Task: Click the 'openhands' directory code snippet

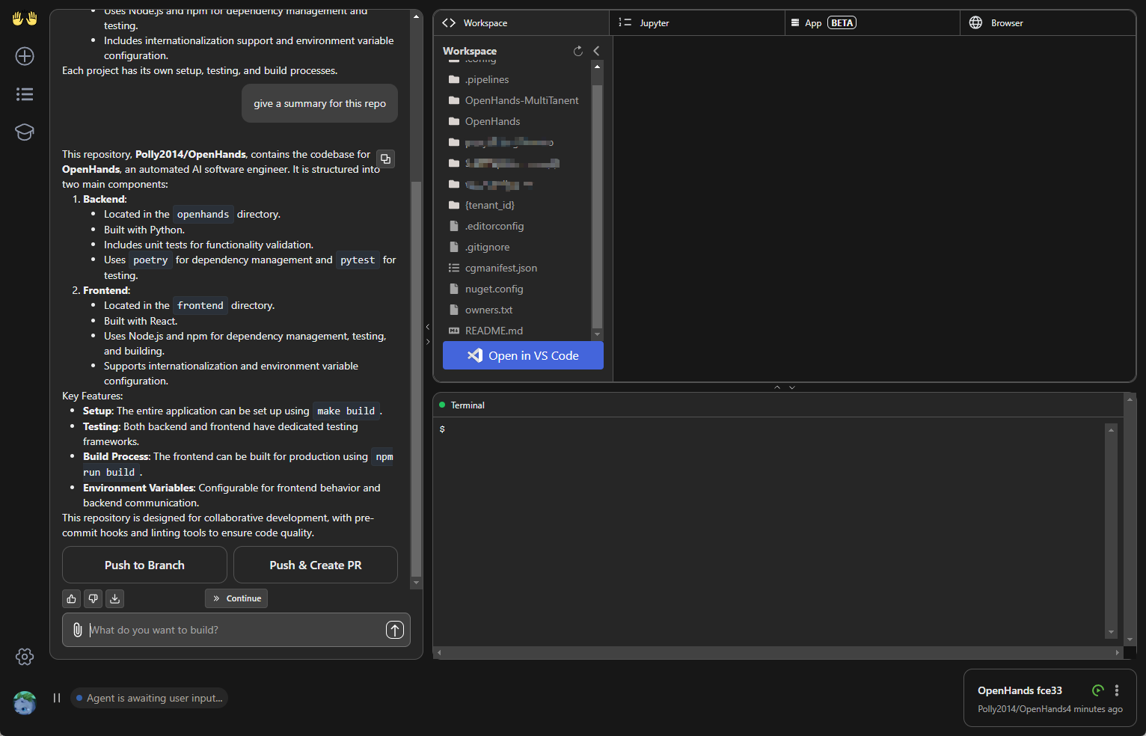Action: pos(203,214)
